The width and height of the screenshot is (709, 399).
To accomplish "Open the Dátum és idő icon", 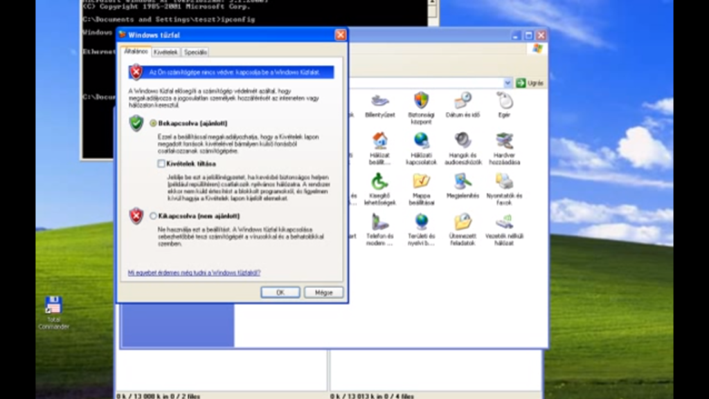I will (463, 101).
